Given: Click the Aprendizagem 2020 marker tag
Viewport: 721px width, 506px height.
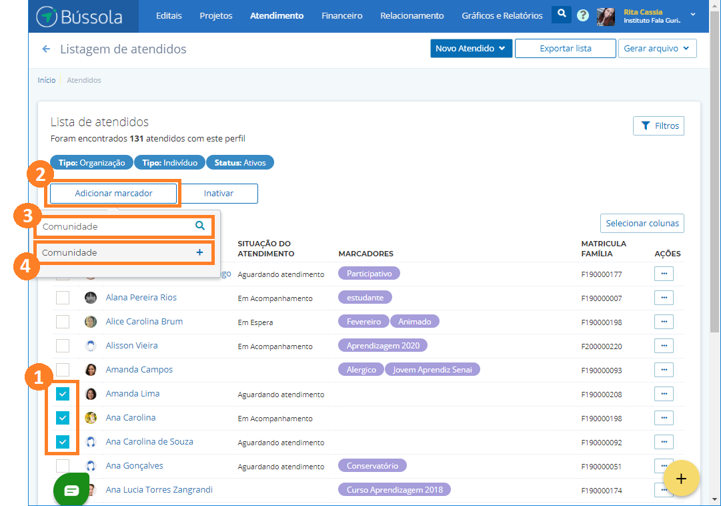Looking at the screenshot, I should [x=383, y=345].
